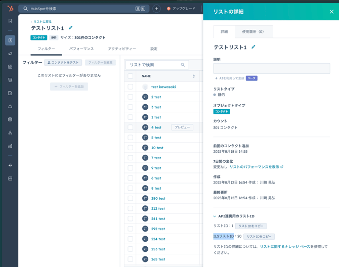Check the box for 265 test

[131, 259]
